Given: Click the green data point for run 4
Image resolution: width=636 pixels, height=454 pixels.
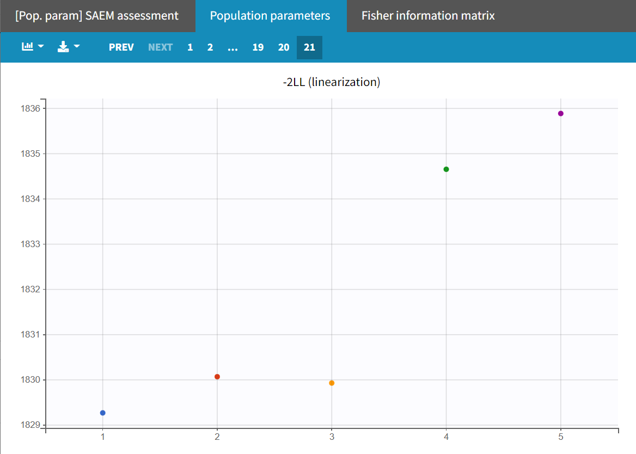Looking at the screenshot, I should click(447, 169).
